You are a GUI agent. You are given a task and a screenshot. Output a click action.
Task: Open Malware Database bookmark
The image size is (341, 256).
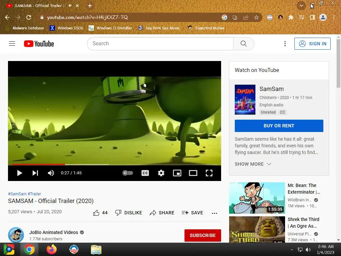click(x=26, y=28)
